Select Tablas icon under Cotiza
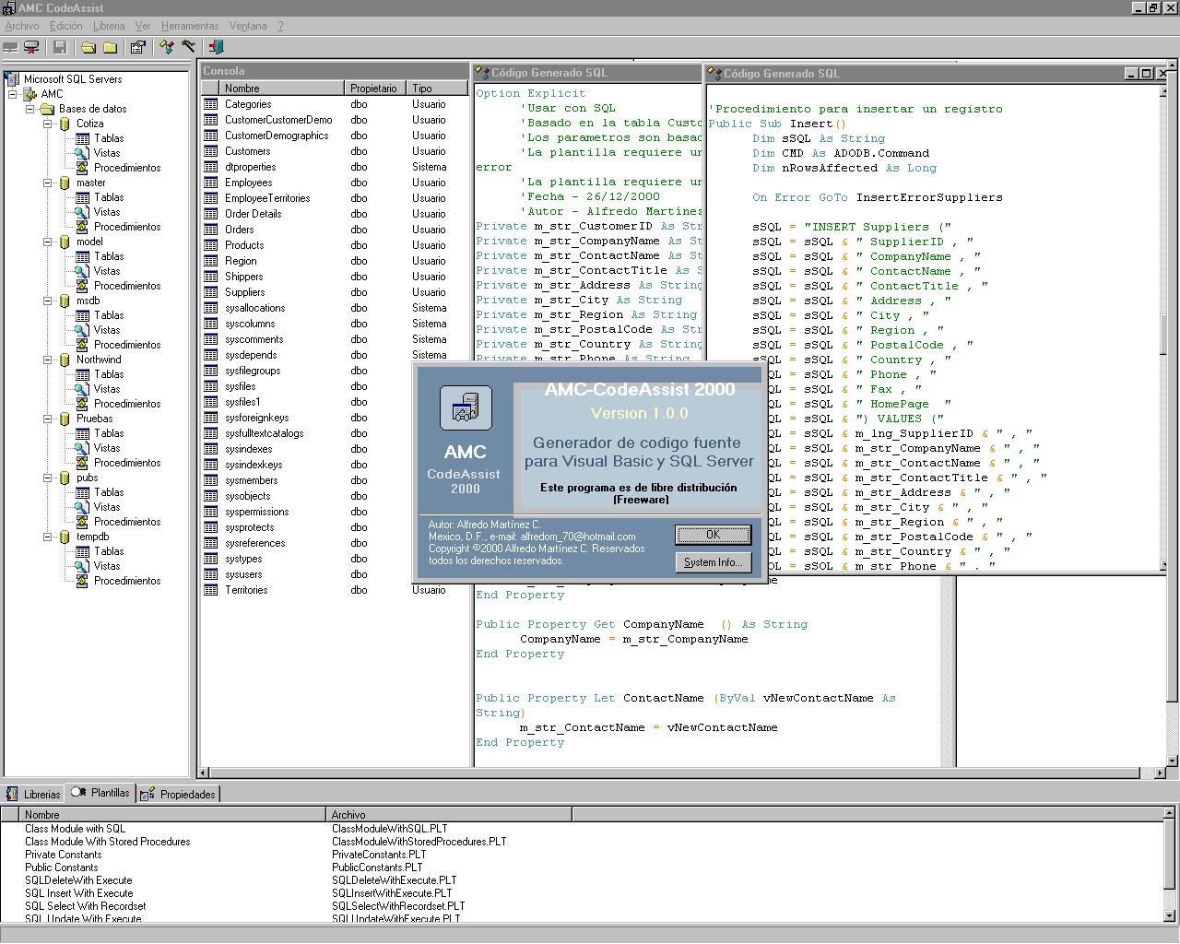The image size is (1180, 944). click(82, 138)
